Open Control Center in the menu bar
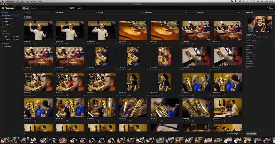 (258, 1)
